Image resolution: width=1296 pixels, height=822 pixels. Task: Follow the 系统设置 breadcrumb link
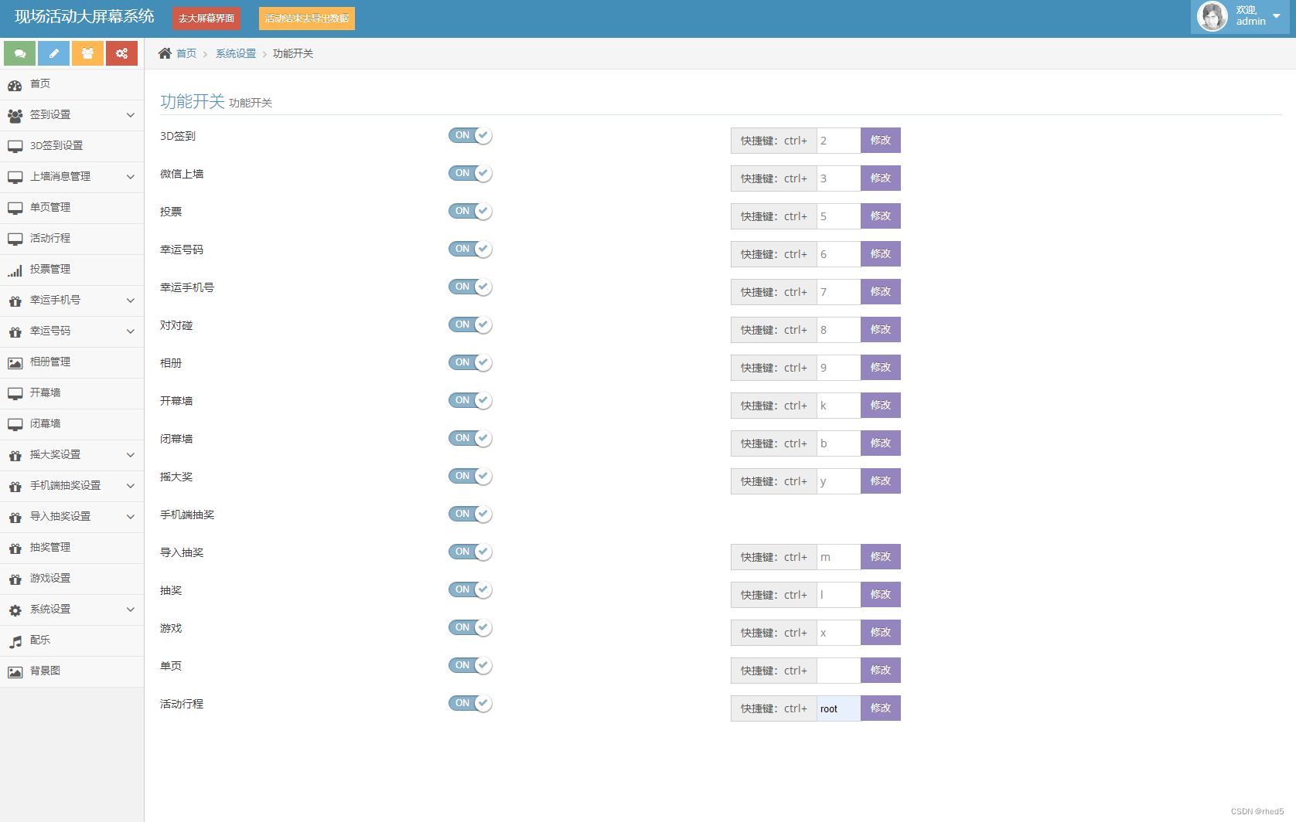[x=235, y=53]
